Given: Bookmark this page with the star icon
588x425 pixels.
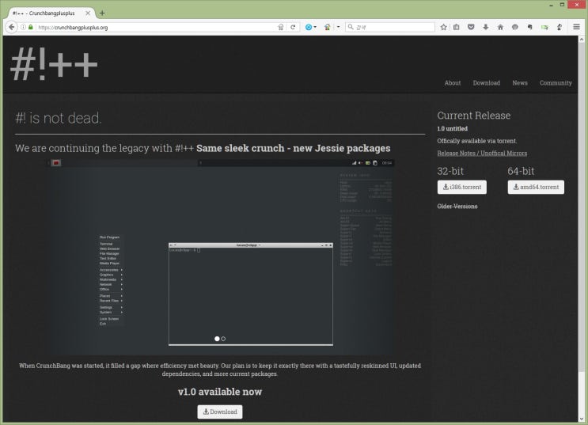Looking at the screenshot, I should pyautogui.click(x=444, y=27).
